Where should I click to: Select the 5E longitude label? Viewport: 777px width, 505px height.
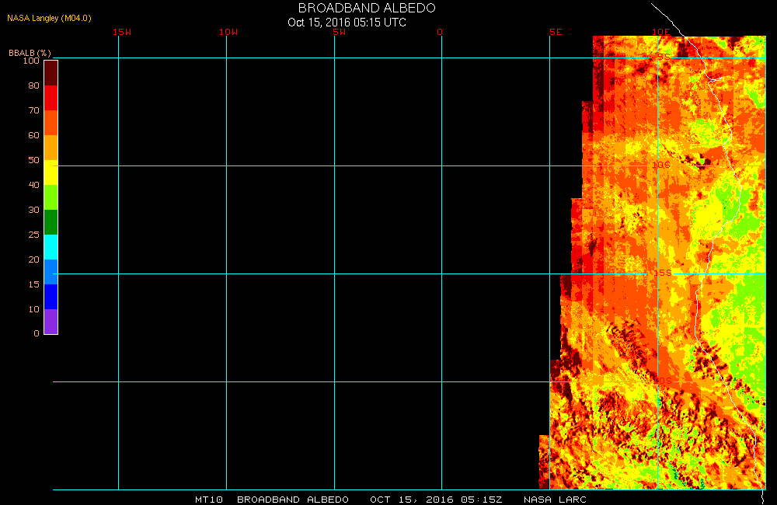pyautogui.click(x=555, y=33)
